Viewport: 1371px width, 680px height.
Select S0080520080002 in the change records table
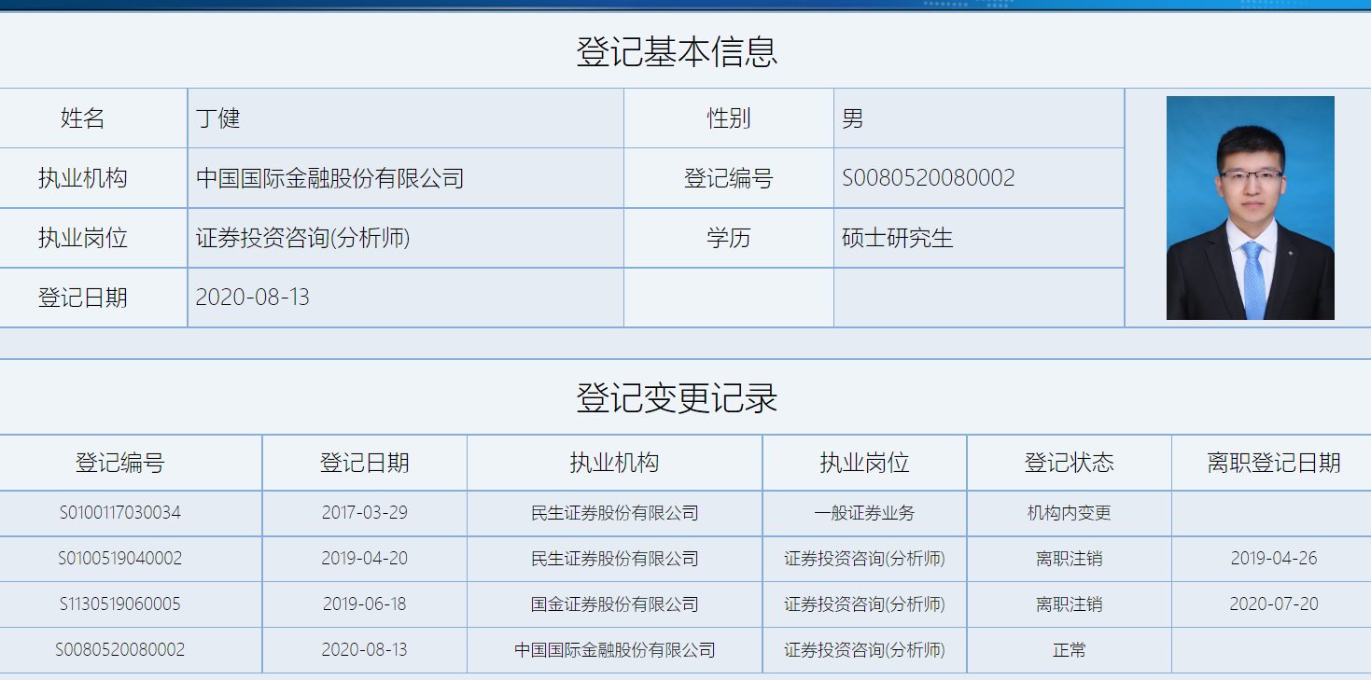coord(120,650)
